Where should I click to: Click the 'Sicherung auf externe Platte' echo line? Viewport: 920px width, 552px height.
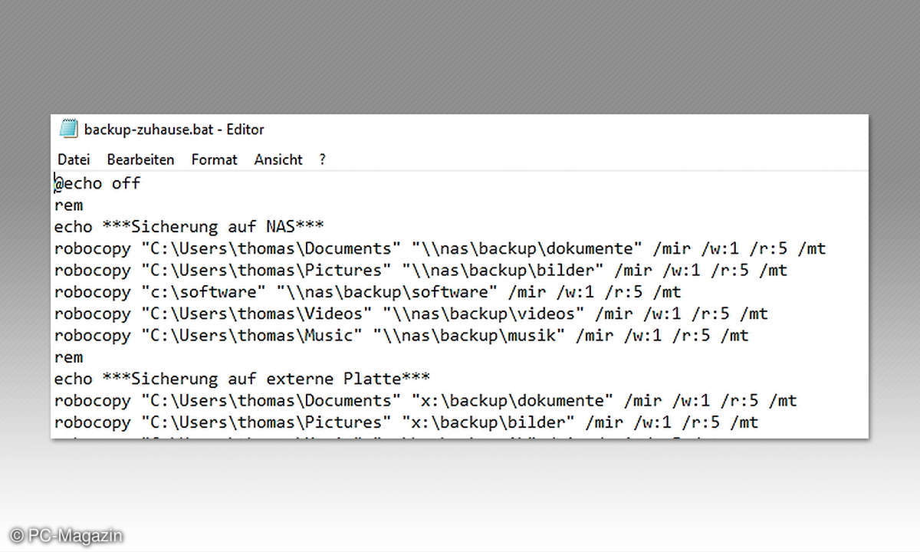point(242,379)
